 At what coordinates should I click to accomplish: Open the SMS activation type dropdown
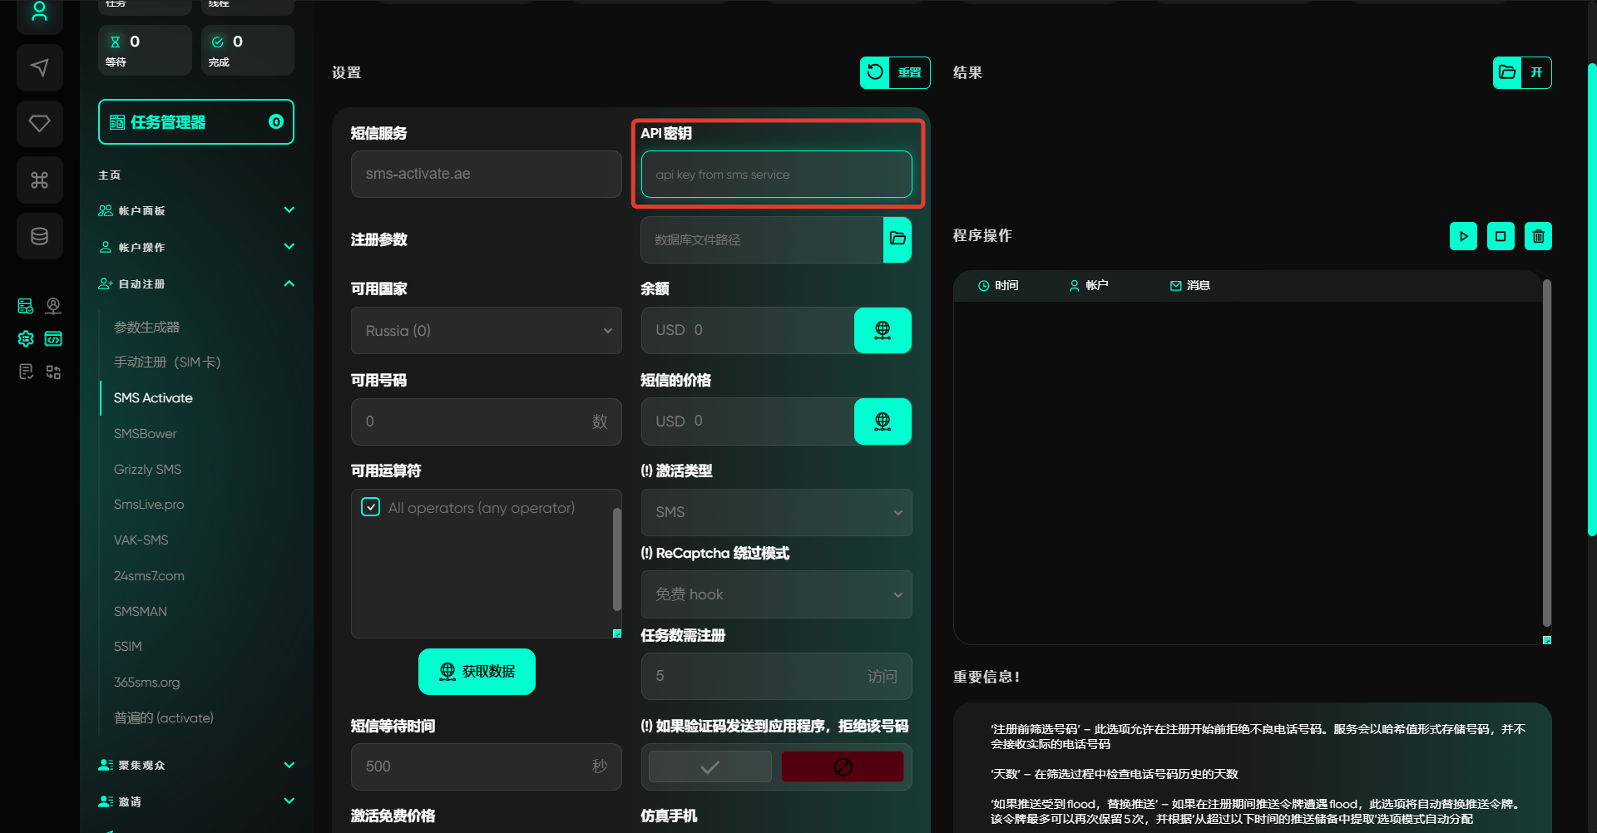(x=776, y=512)
